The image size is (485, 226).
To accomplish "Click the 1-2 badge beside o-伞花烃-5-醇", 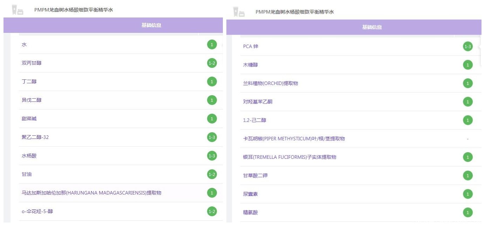I will tap(212, 211).
